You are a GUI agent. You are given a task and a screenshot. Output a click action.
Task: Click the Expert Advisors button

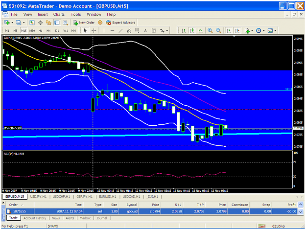120,23
